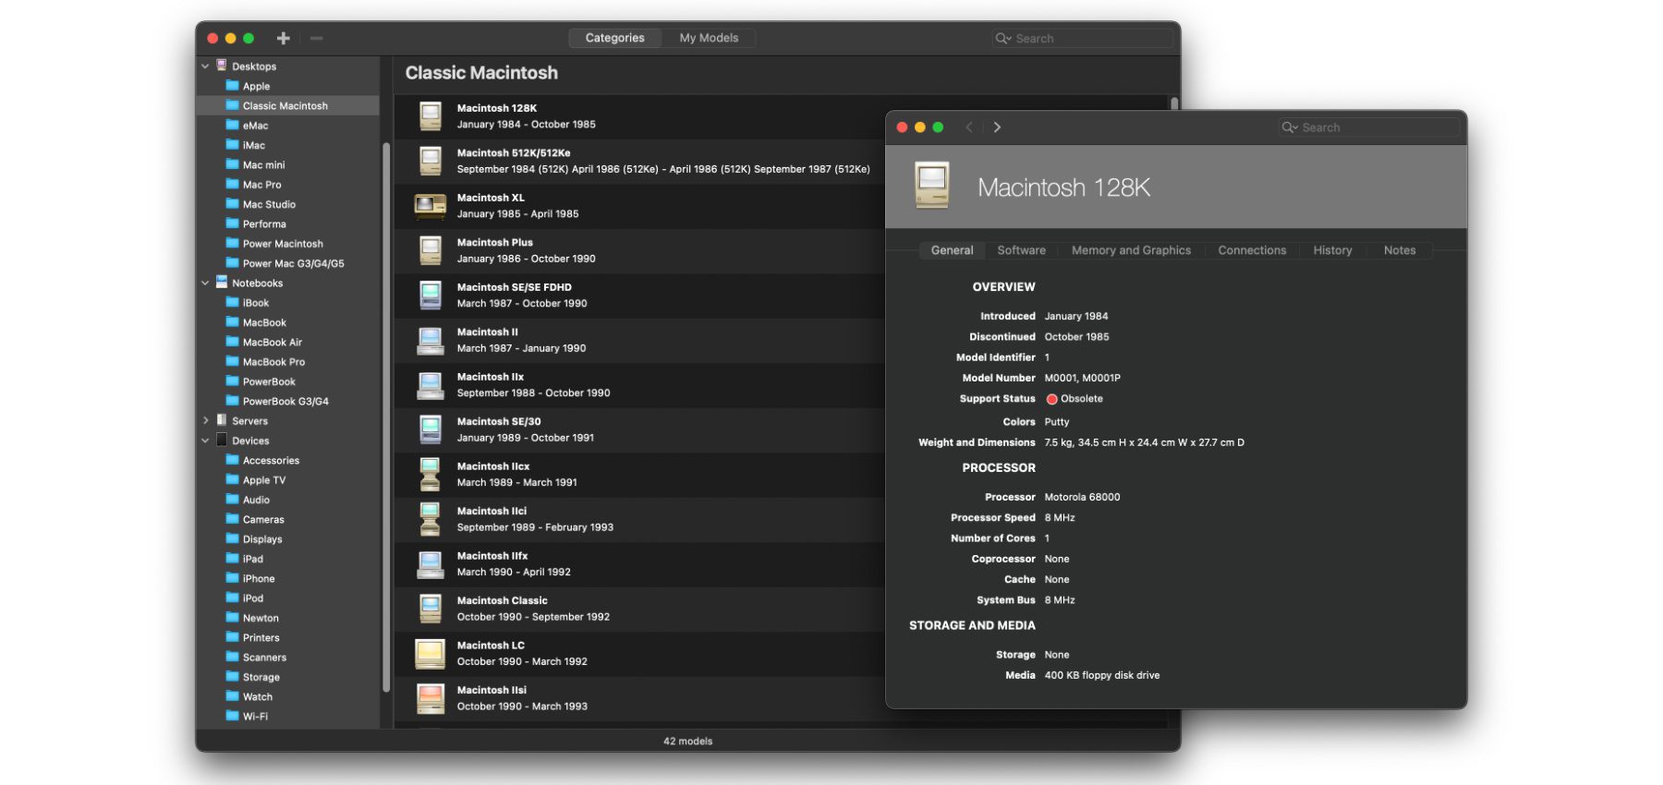Open the History tab

click(1332, 250)
